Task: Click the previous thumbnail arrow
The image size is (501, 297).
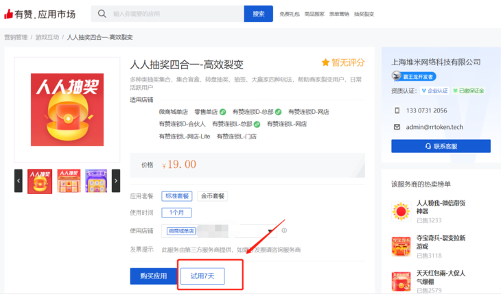Action: (19, 181)
